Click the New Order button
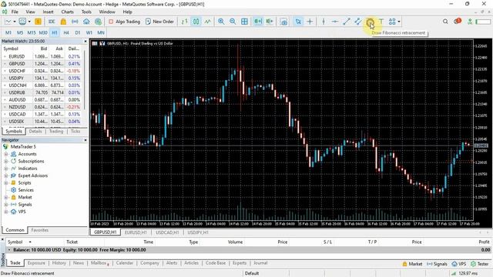Image resolution: width=493 pixels, height=277 pixels. [x=159, y=22]
